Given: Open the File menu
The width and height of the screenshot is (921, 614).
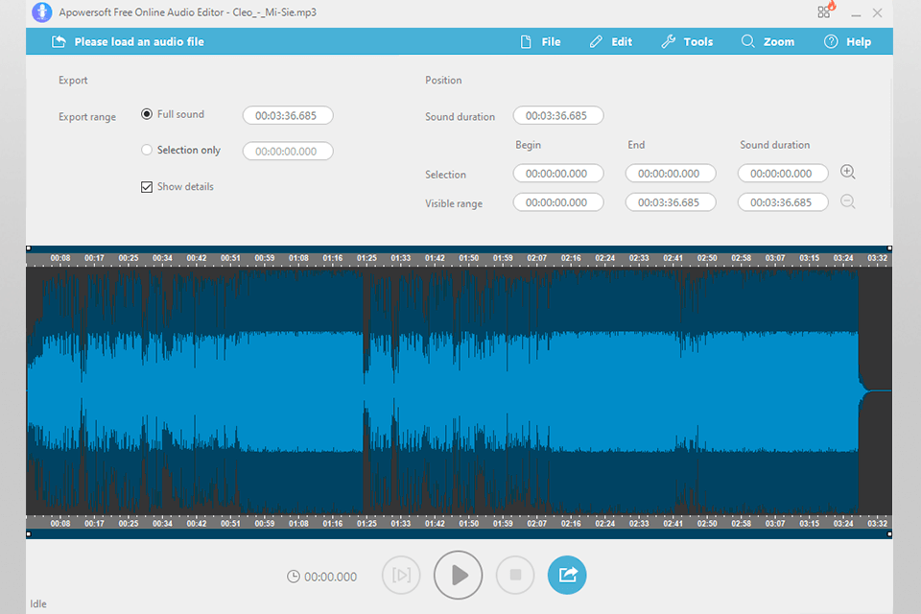Looking at the screenshot, I should (x=540, y=42).
